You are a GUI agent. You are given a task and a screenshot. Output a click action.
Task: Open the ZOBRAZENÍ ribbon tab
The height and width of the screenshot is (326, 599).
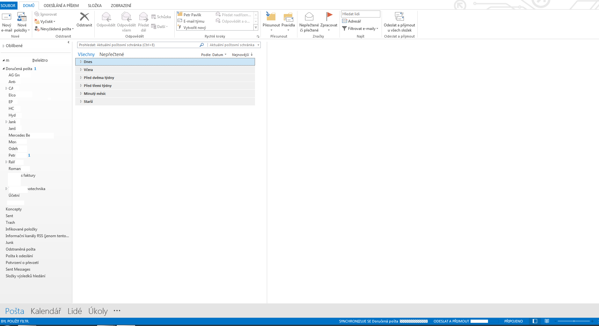click(x=121, y=5)
